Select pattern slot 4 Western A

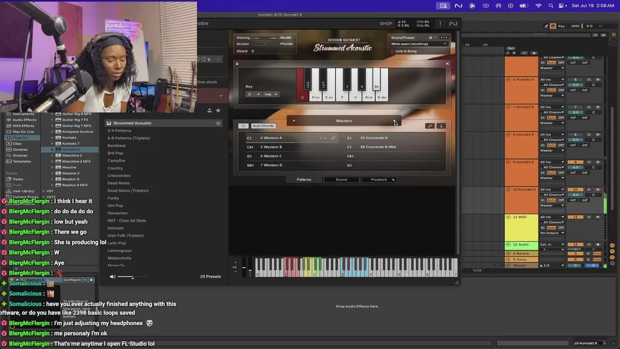pyautogui.click(x=292, y=138)
